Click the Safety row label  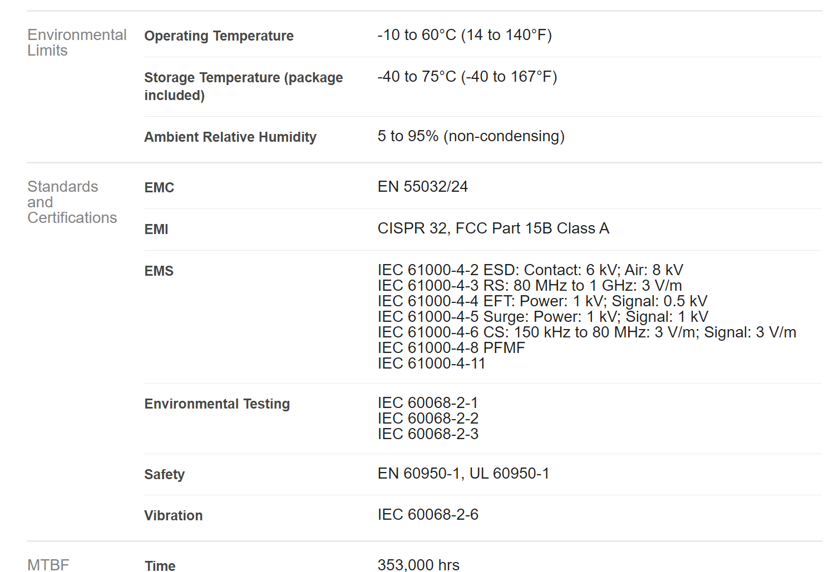[164, 475]
